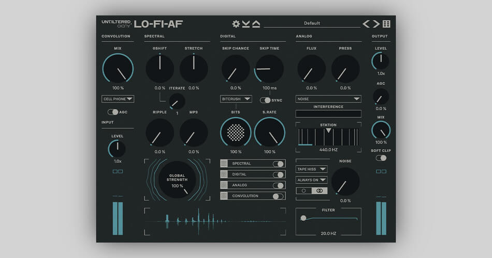The width and height of the screenshot is (492, 258).
Task: Click the Convolution MIX knob
Action: [x=118, y=69]
